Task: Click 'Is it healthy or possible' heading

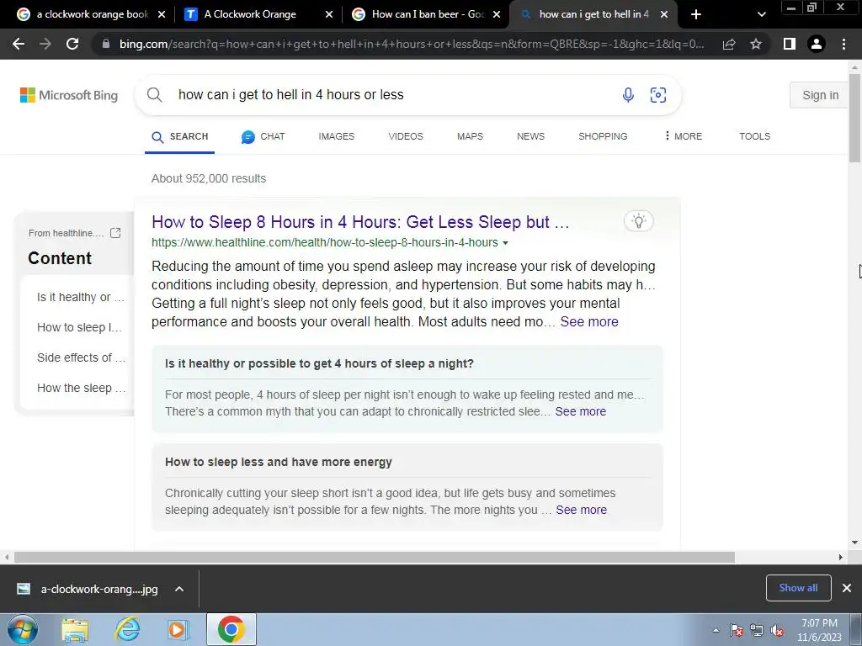Action: click(319, 363)
